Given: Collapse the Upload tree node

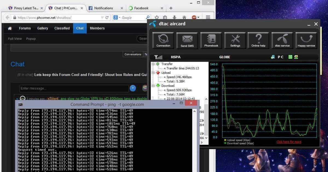Looking at the screenshot, I should 153,73.
